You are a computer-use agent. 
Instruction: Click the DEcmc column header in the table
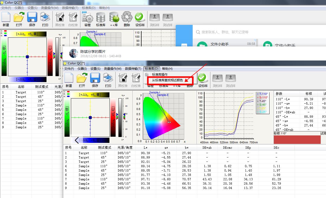coord(227,147)
